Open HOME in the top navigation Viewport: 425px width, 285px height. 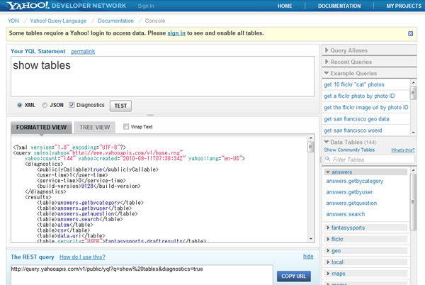285,6
